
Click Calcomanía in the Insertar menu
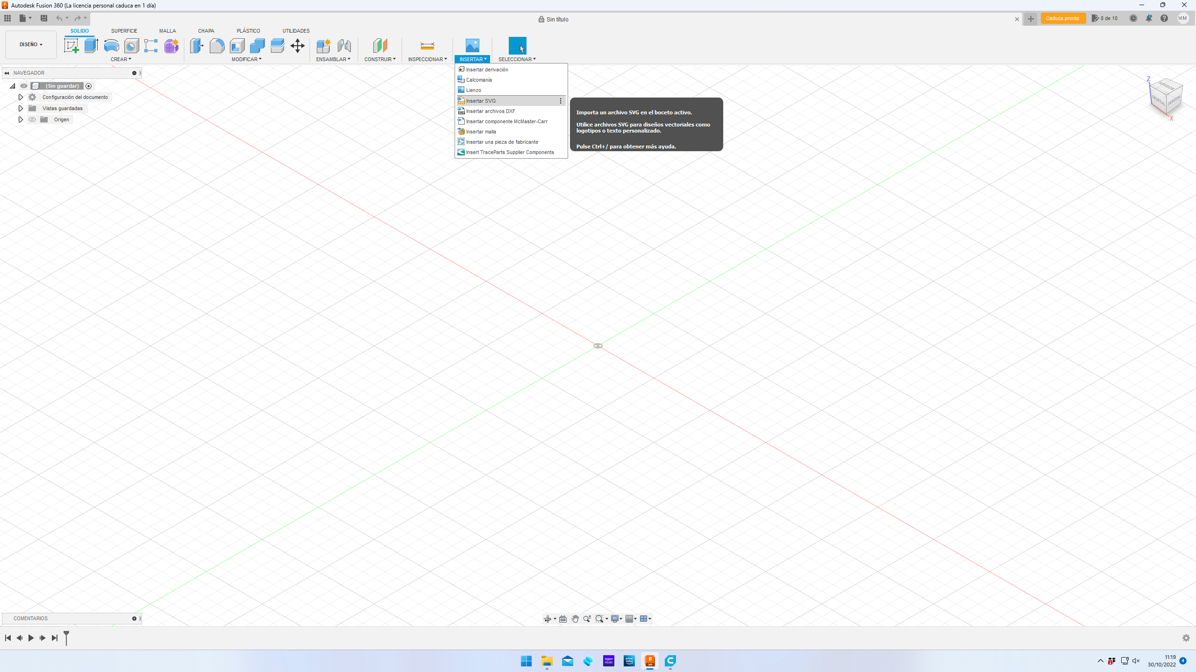(x=478, y=80)
